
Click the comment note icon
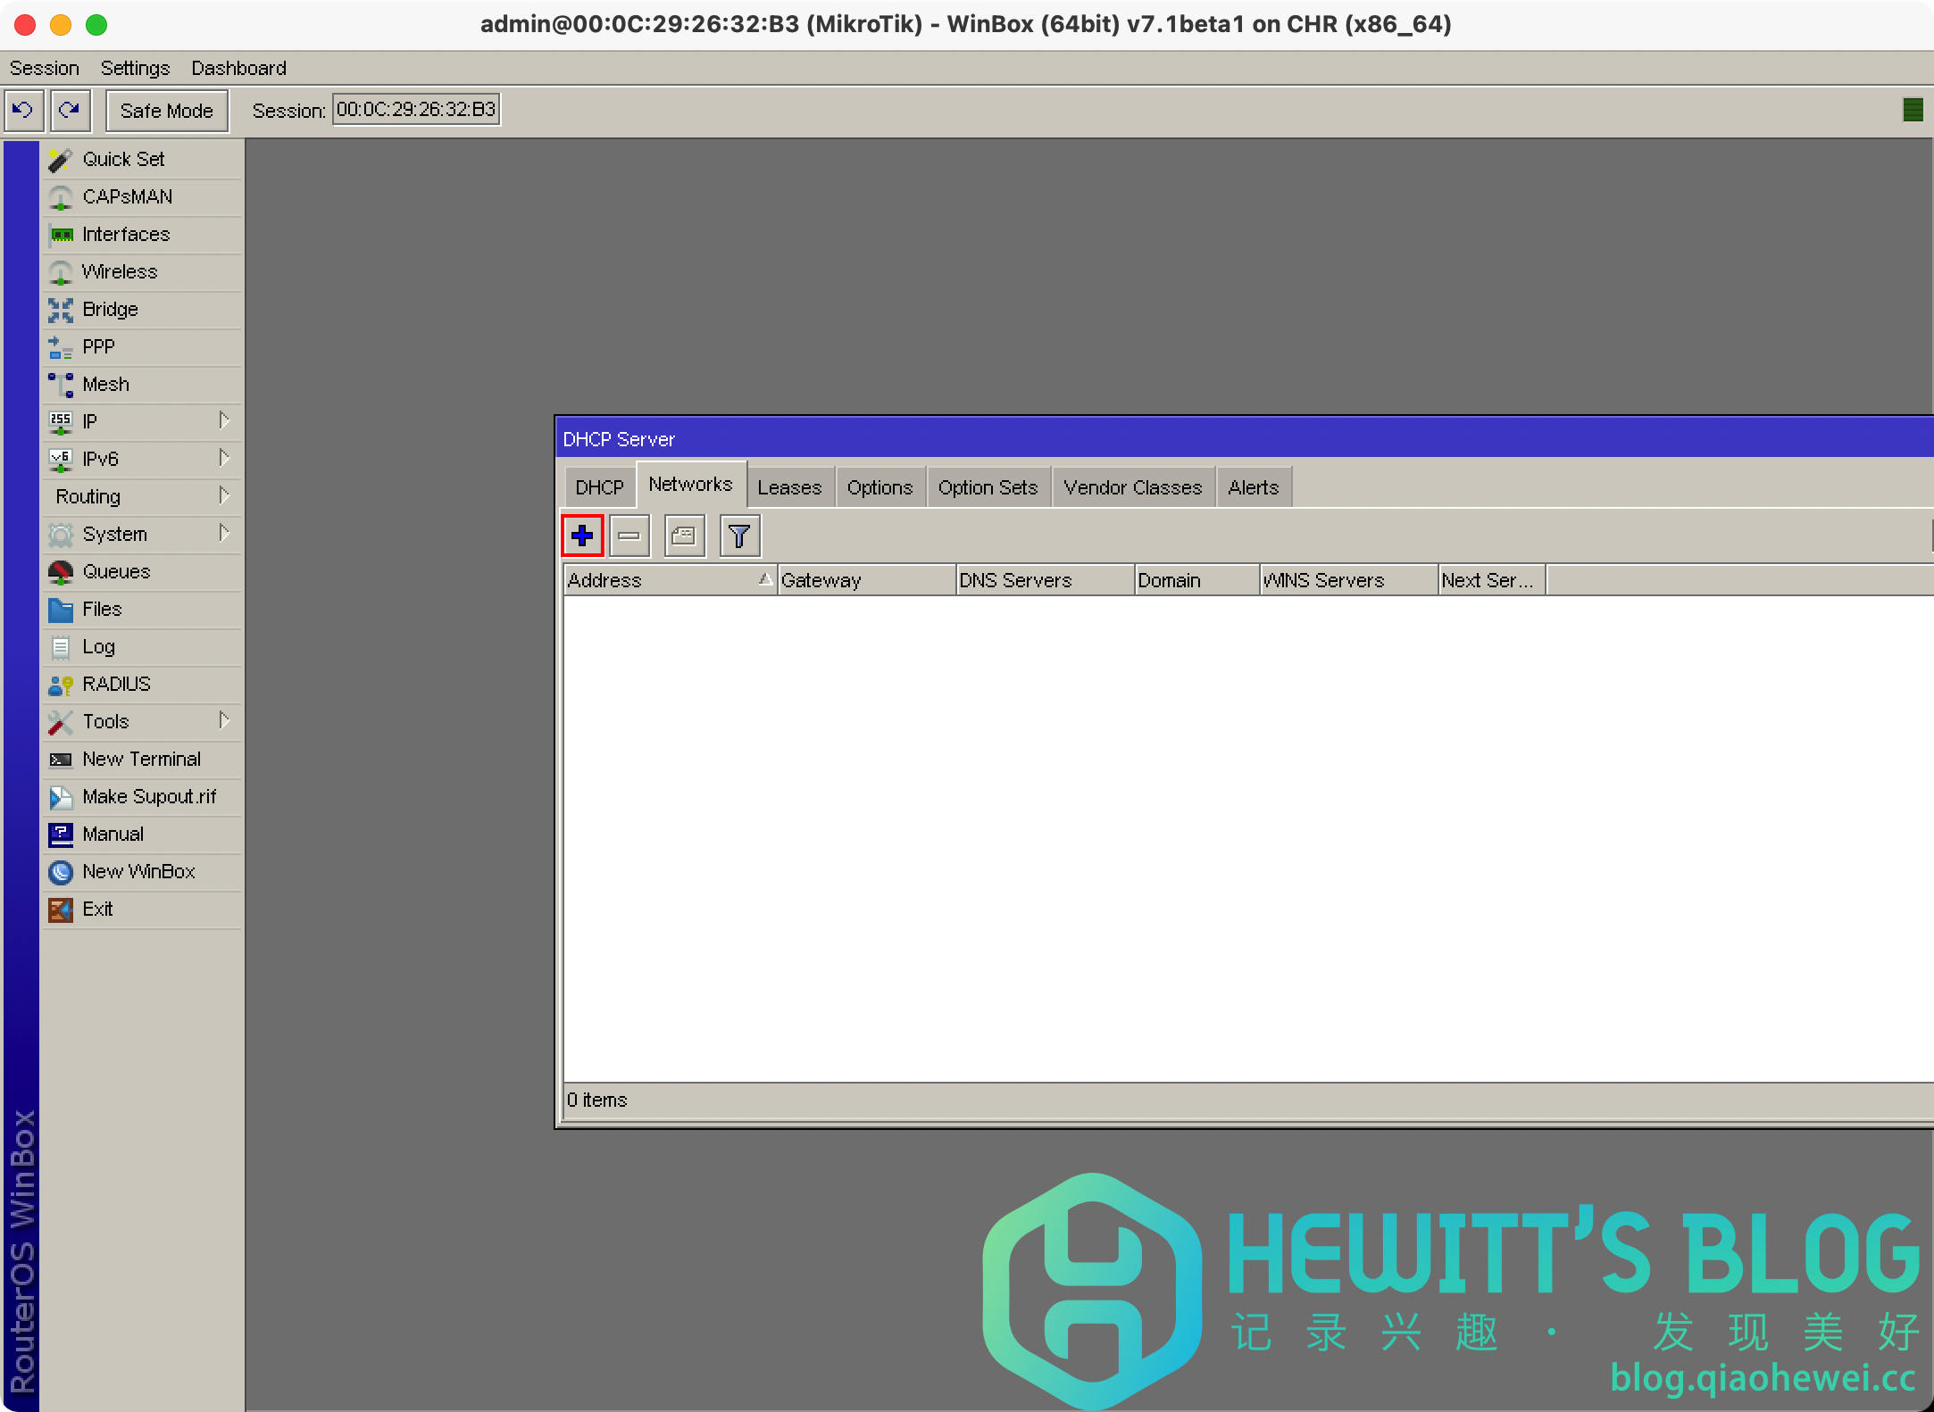pos(685,536)
